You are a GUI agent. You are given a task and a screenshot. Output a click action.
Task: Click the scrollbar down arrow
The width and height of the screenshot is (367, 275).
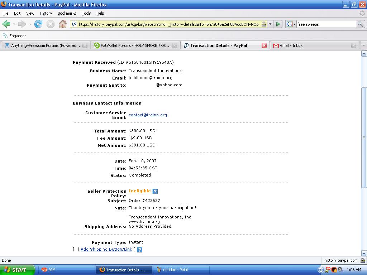(x=364, y=253)
